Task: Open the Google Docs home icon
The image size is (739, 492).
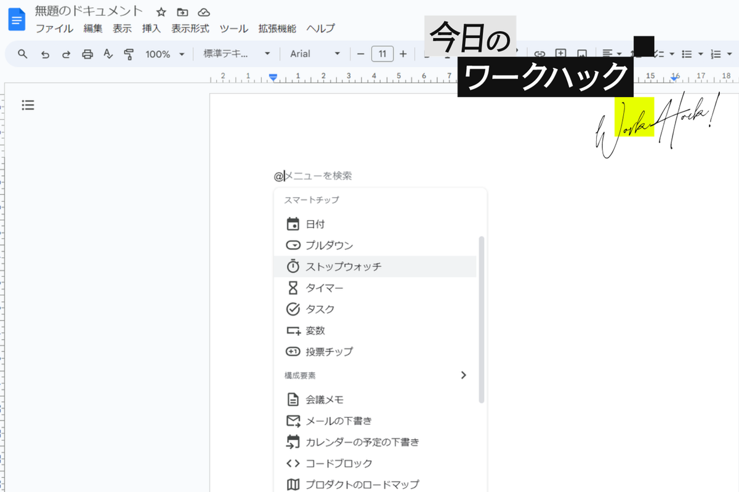Action: coord(17,20)
